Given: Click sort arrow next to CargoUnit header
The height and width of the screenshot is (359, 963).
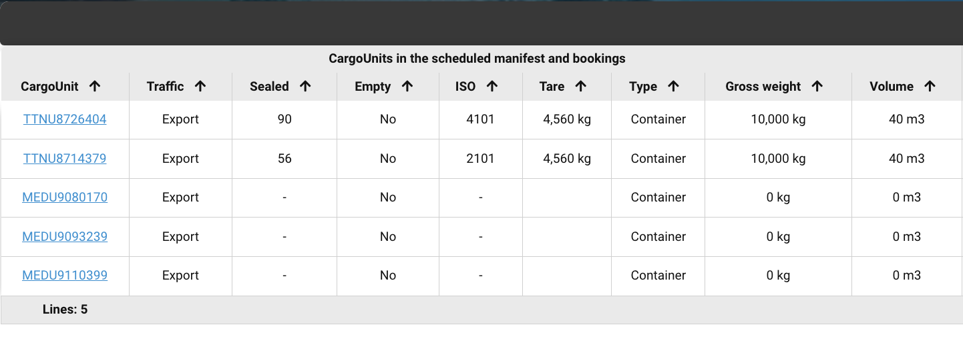Looking at the screenshot, I should click(x=95, y=86).
